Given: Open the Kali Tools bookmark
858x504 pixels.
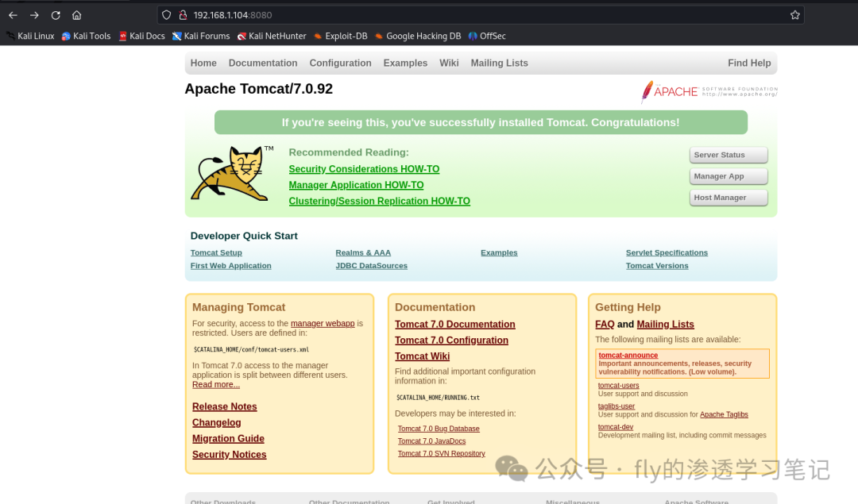Looking at the screenshot, I should point(86,36).
